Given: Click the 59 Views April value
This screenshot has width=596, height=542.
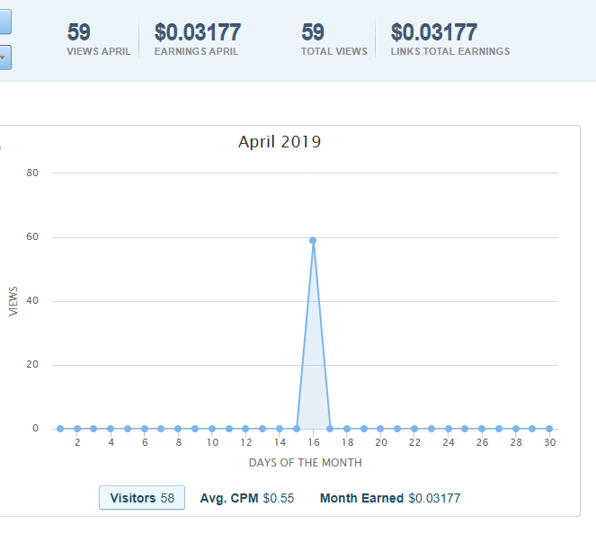Looking at the screenshot, I should pos(79,32).
